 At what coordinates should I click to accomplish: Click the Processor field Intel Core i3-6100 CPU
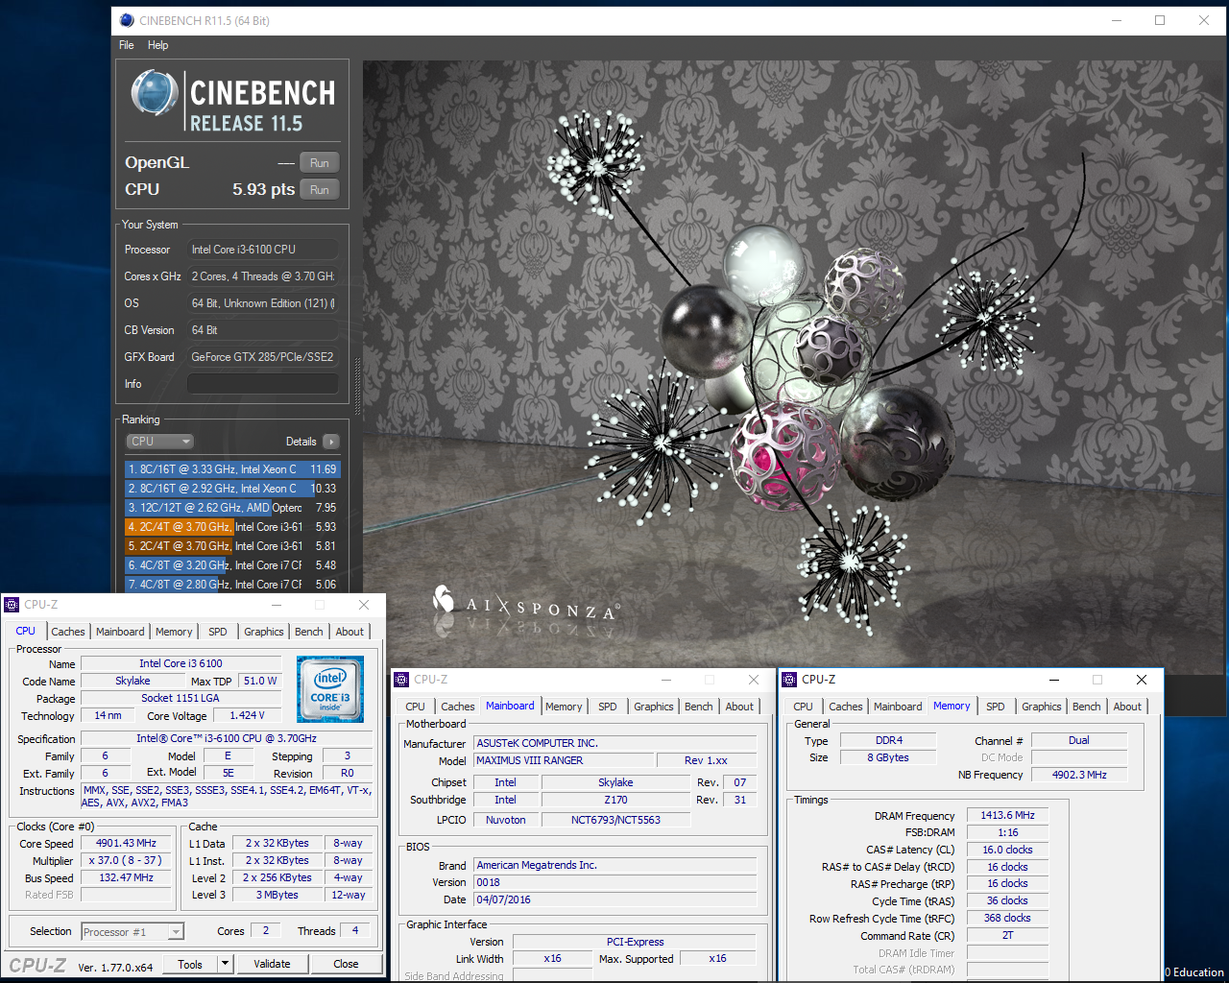263,250
